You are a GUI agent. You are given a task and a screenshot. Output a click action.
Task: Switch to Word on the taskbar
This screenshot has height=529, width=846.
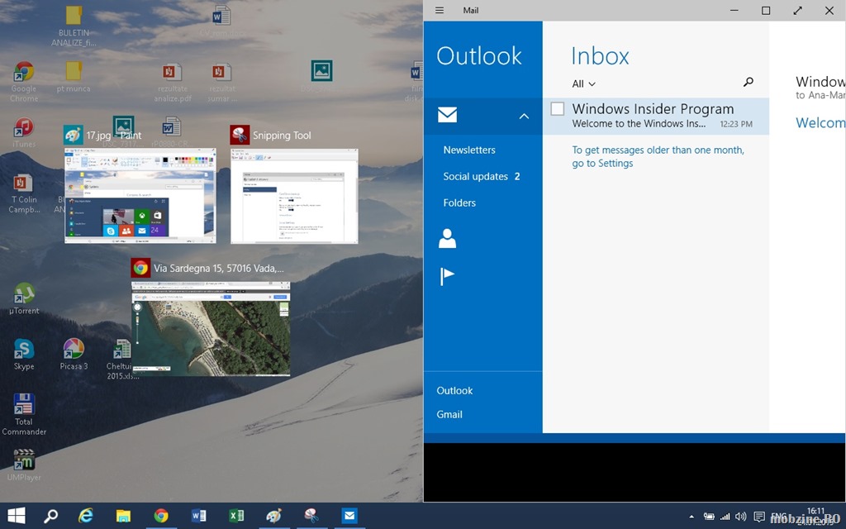[x=198, y=516]
